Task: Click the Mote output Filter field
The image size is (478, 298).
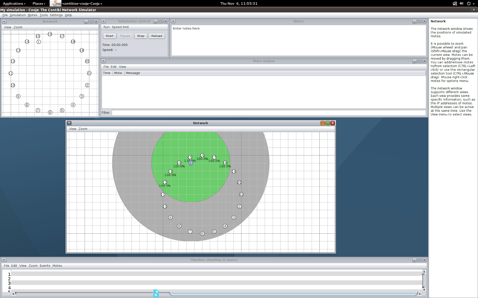Action: (x=269, y=113)
